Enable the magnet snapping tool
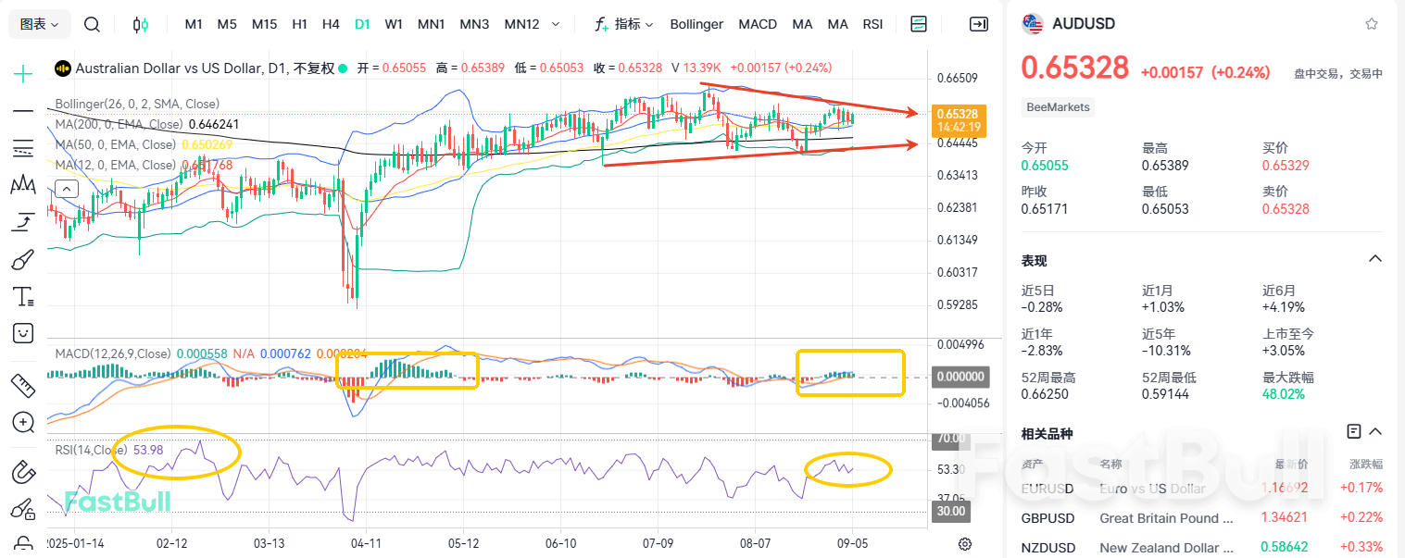 pyautogui.click(x=22, y=472)
